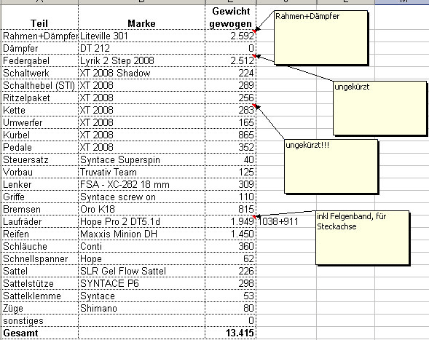The width and height of the screenshot is (429, 340).
Task: Click the red comment marker on Laufräder weight
Action: click(254, 217)
